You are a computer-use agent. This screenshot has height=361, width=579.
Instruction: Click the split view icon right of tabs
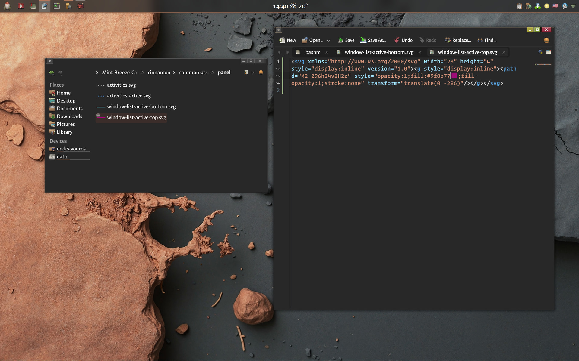(x=549, y=52)
